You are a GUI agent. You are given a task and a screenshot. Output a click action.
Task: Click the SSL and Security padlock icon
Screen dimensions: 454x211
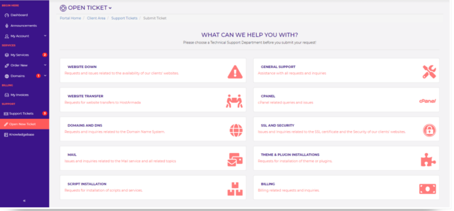click(429, 130)
